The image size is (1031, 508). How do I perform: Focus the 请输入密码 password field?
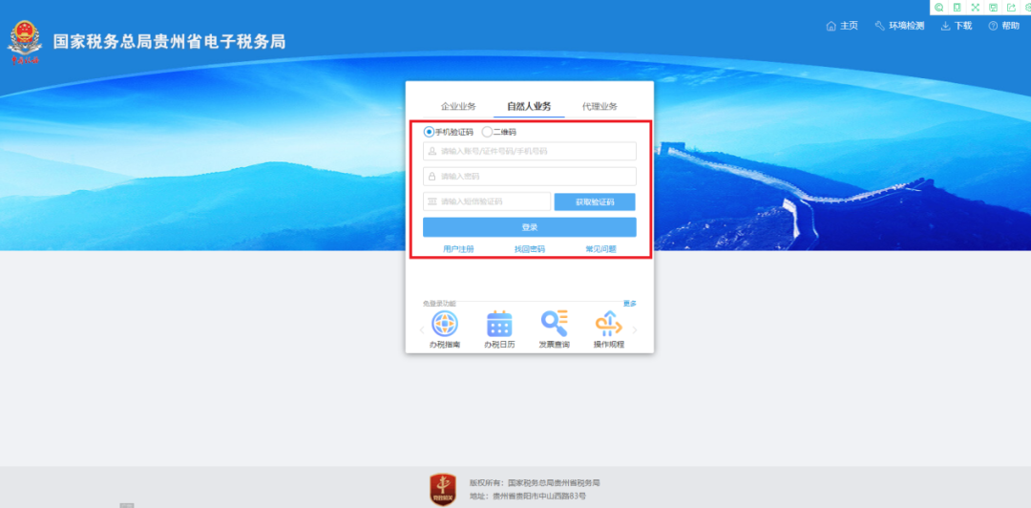pos(529,177)
